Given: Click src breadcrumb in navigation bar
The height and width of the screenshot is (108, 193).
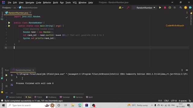Looking at the screenshot, I should coord(15,8).
